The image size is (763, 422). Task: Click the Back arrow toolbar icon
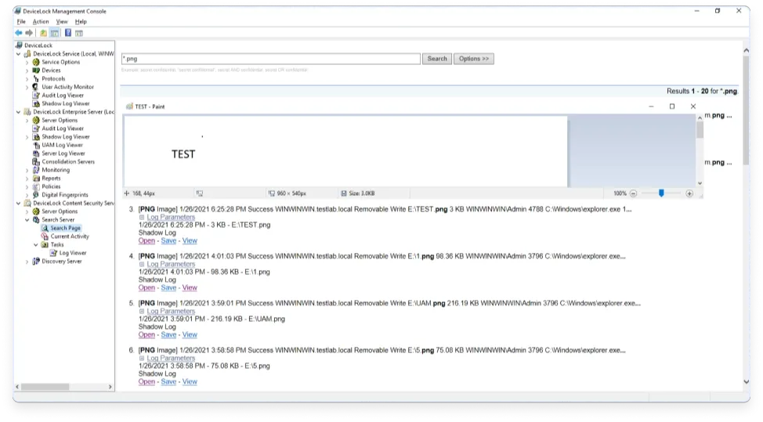(x=19, y=33)
